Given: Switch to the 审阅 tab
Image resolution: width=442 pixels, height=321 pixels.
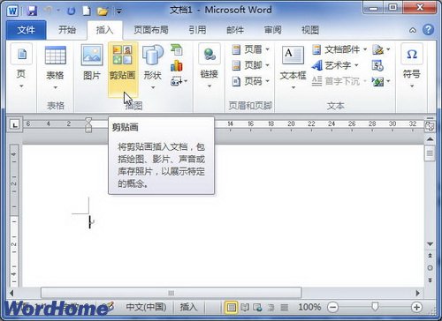Looking at the screenshot, I should click(272, 30).
